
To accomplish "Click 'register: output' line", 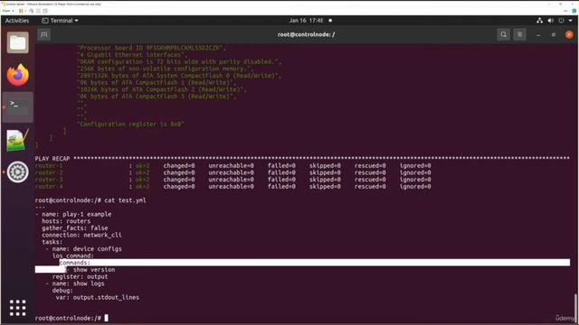I will (81, 277).
